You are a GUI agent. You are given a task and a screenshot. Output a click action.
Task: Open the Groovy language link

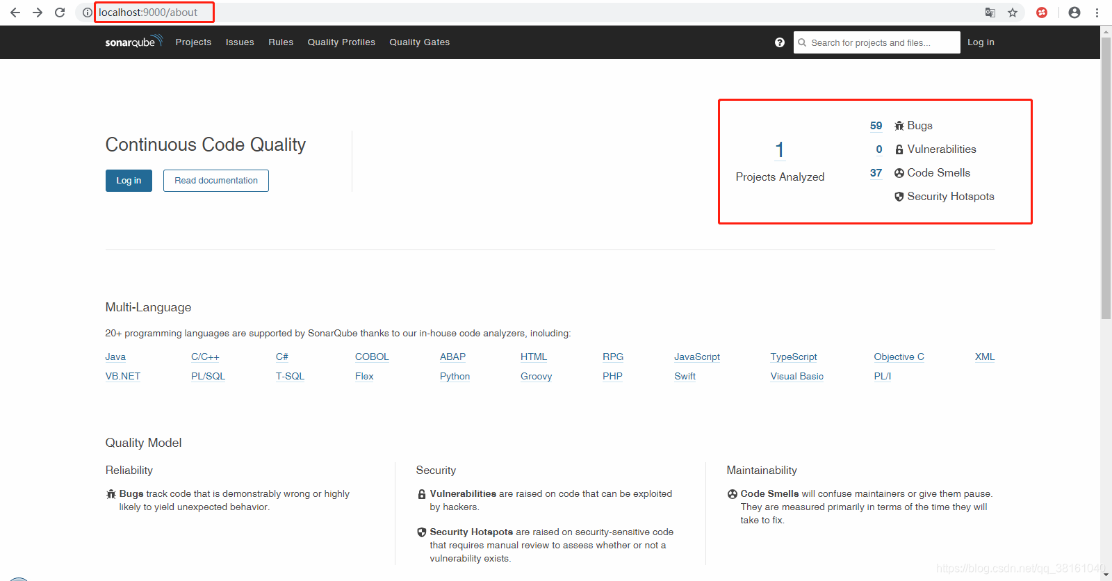(x=537, y=377)
